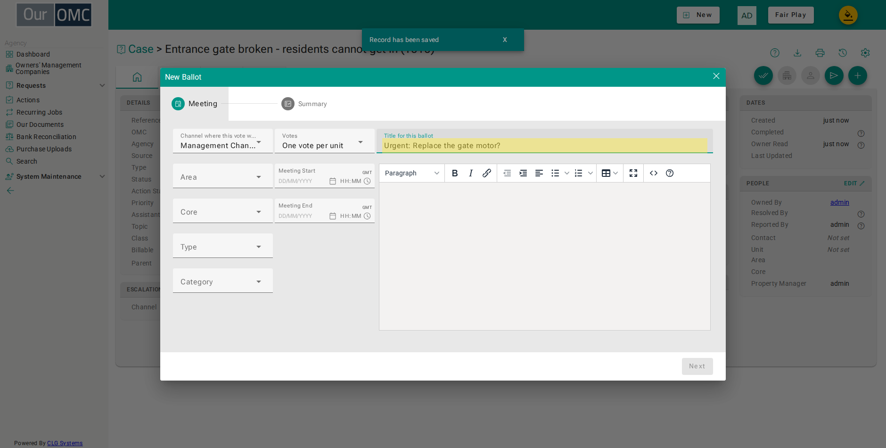Expand the Type dropdown
The width and height of the screenshot is (886, 448).
pyautogui.click(x=223, y=246)
